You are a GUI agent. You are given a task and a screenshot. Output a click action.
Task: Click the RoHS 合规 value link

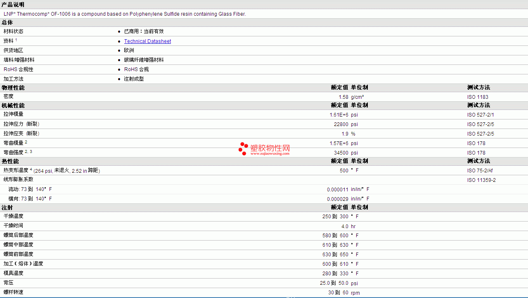[136, 69]
